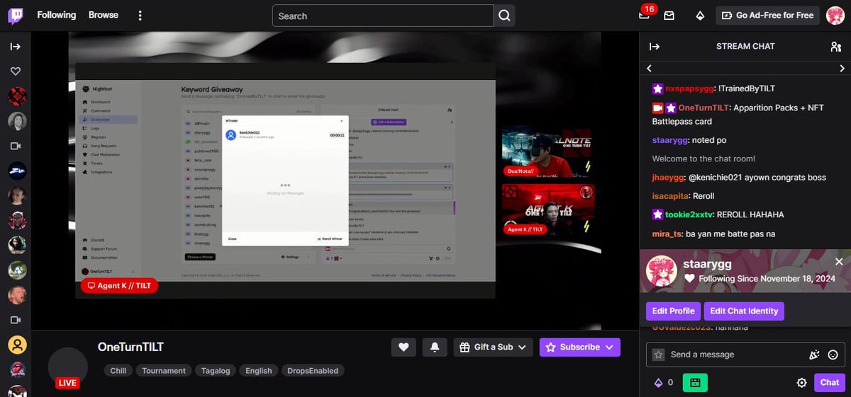The image size is (851, 397).
Task: Click the Chill tag
Action: click(118, 370)
